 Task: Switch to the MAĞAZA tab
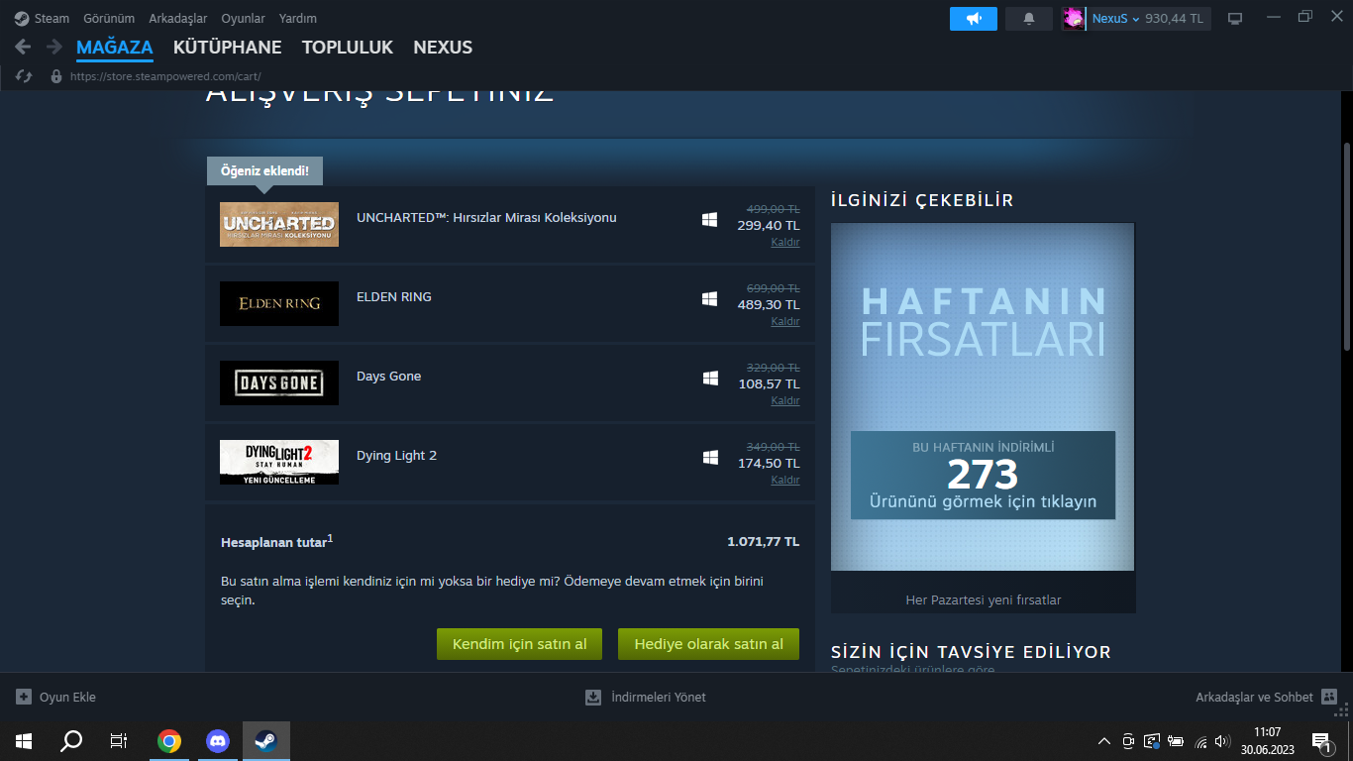[115, 48]
